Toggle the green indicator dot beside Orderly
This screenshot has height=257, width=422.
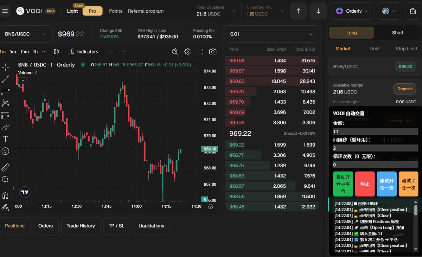[83, 65]
